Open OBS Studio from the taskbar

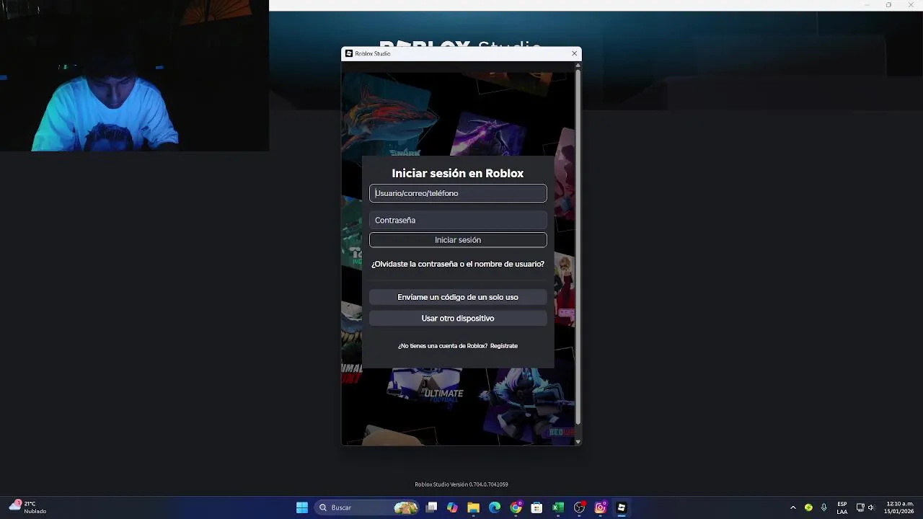click(x=579, y=507)
